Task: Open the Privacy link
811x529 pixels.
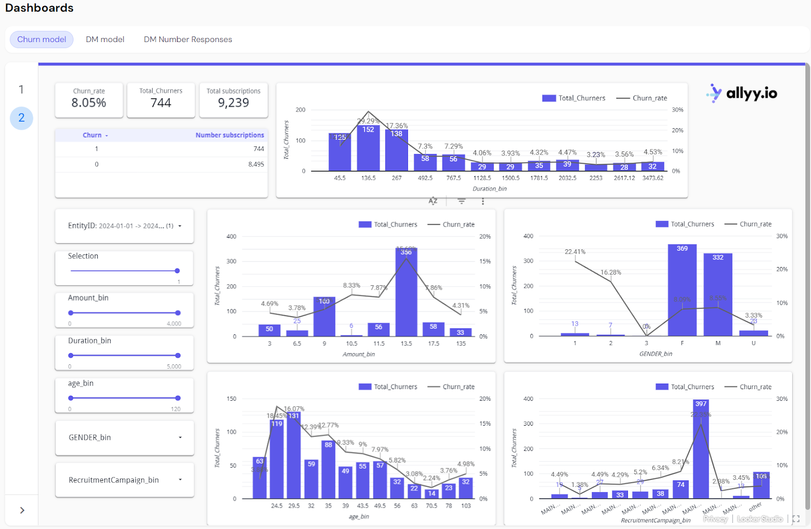Action: point(715,519)
